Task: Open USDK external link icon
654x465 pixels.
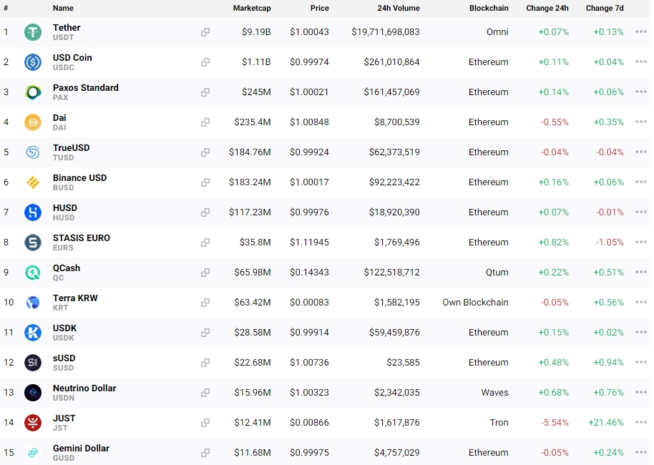Action: [205, 333]
